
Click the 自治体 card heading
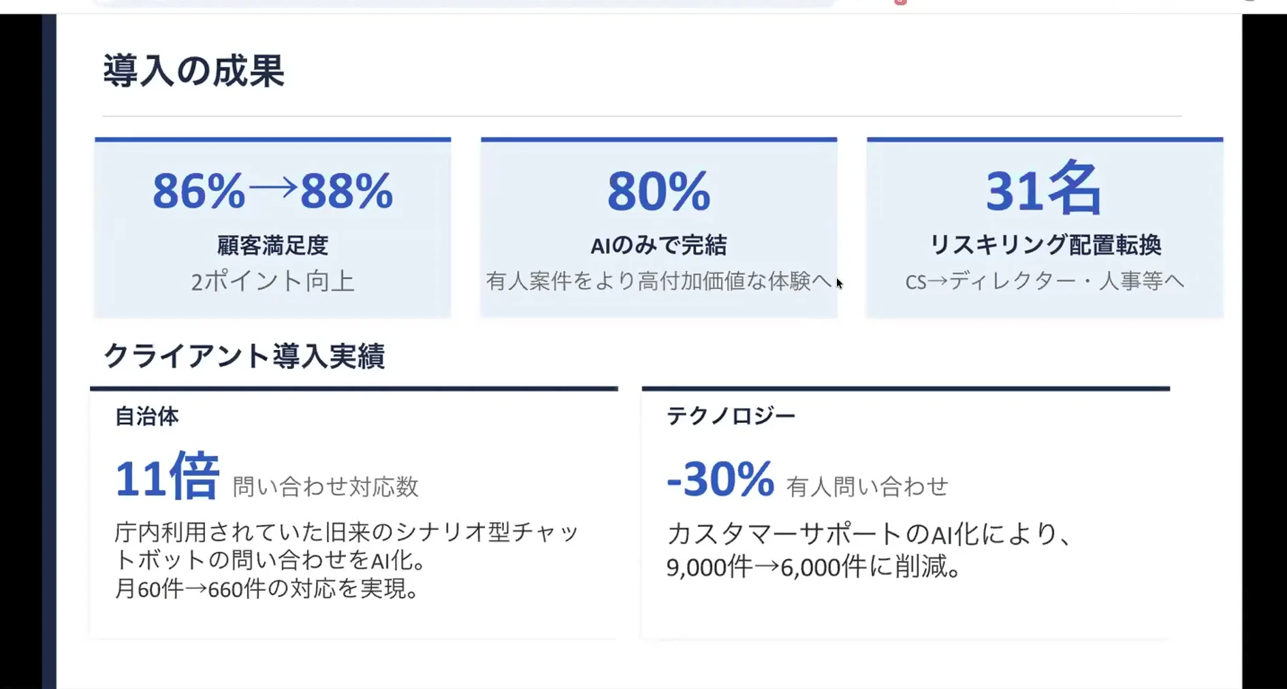coord(147,416)
